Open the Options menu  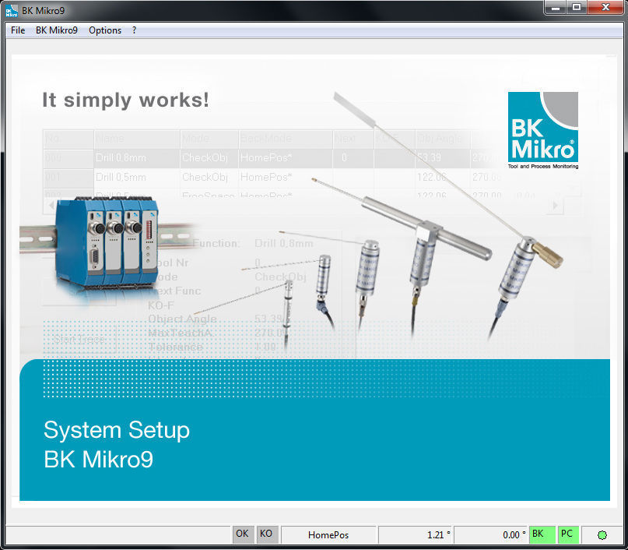pos(105,30)
